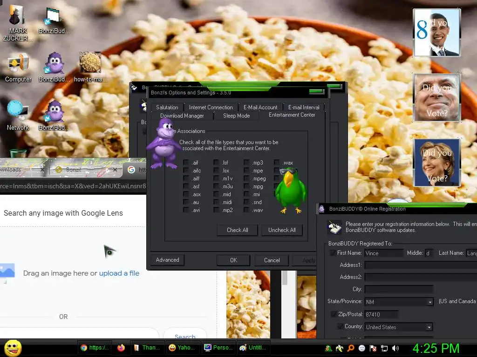The height and width of the screenshot is (357, 477).
Task: Open the Network desktop icon
Action: click(18, 116)
